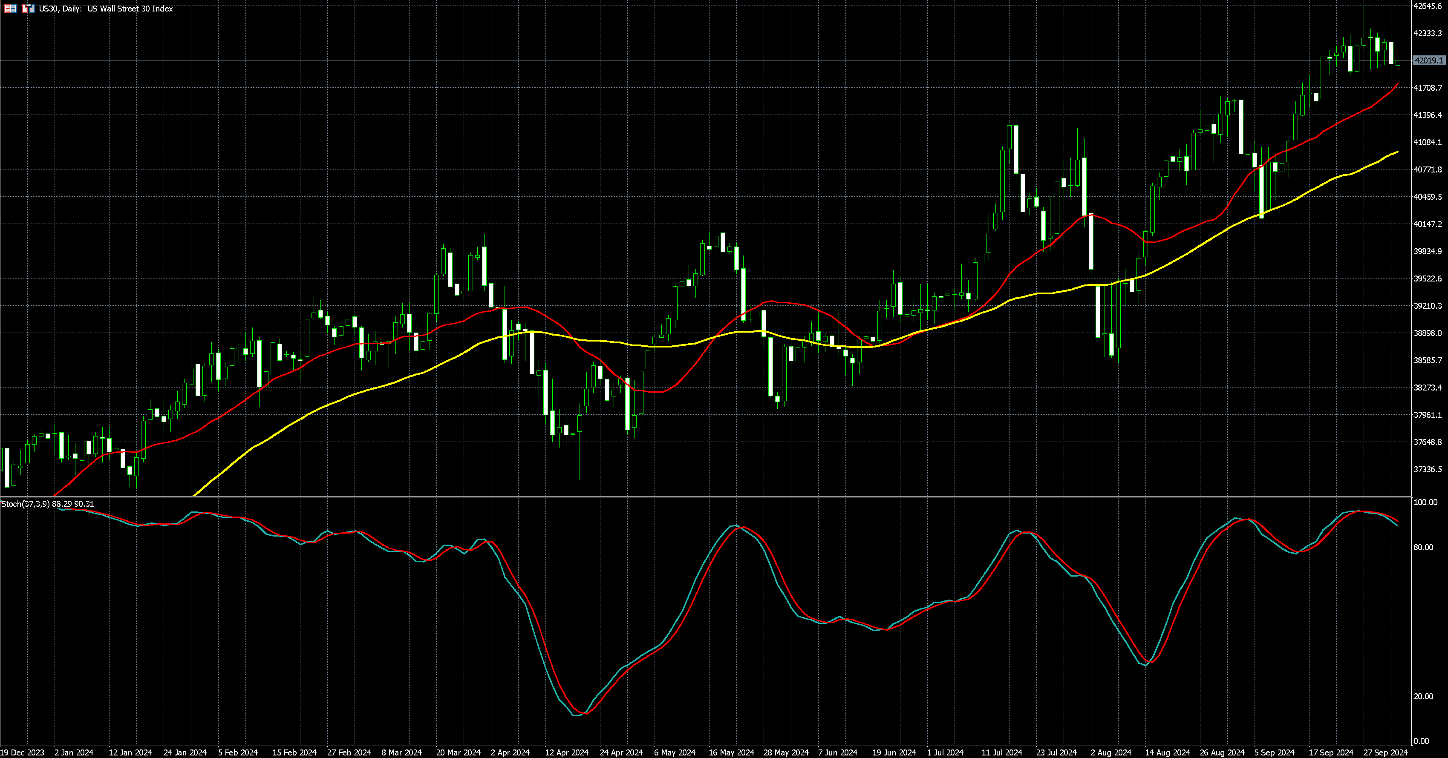Select the 19 Dec 2023 date label
1448x758 pixels.
pyautogui.click(x=23, y=752)
